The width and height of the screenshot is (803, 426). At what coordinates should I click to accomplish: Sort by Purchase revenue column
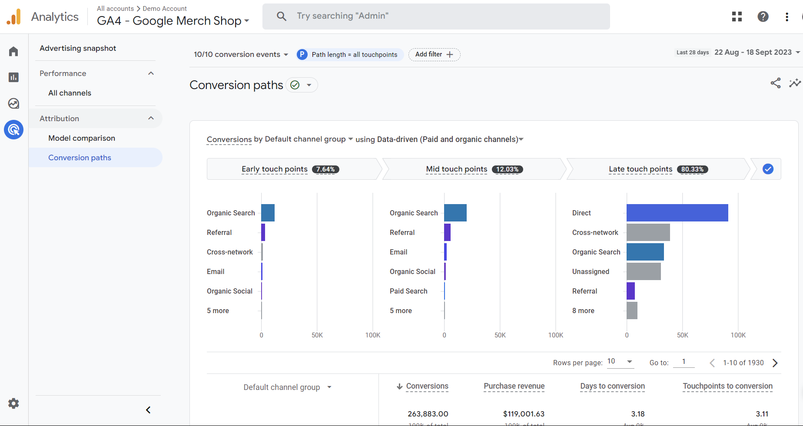[514, 386]
